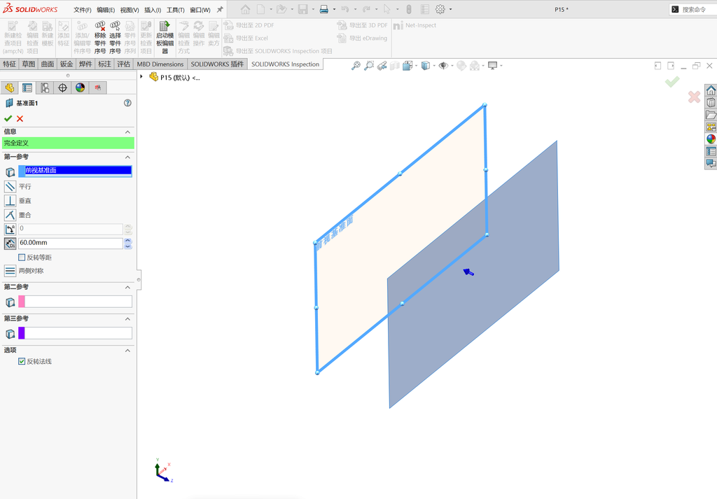This screenshot has height=499, width=717.
Task: Click the Home icon in quick toolbar
Action: pyautogui.click(x=246, y=9)
